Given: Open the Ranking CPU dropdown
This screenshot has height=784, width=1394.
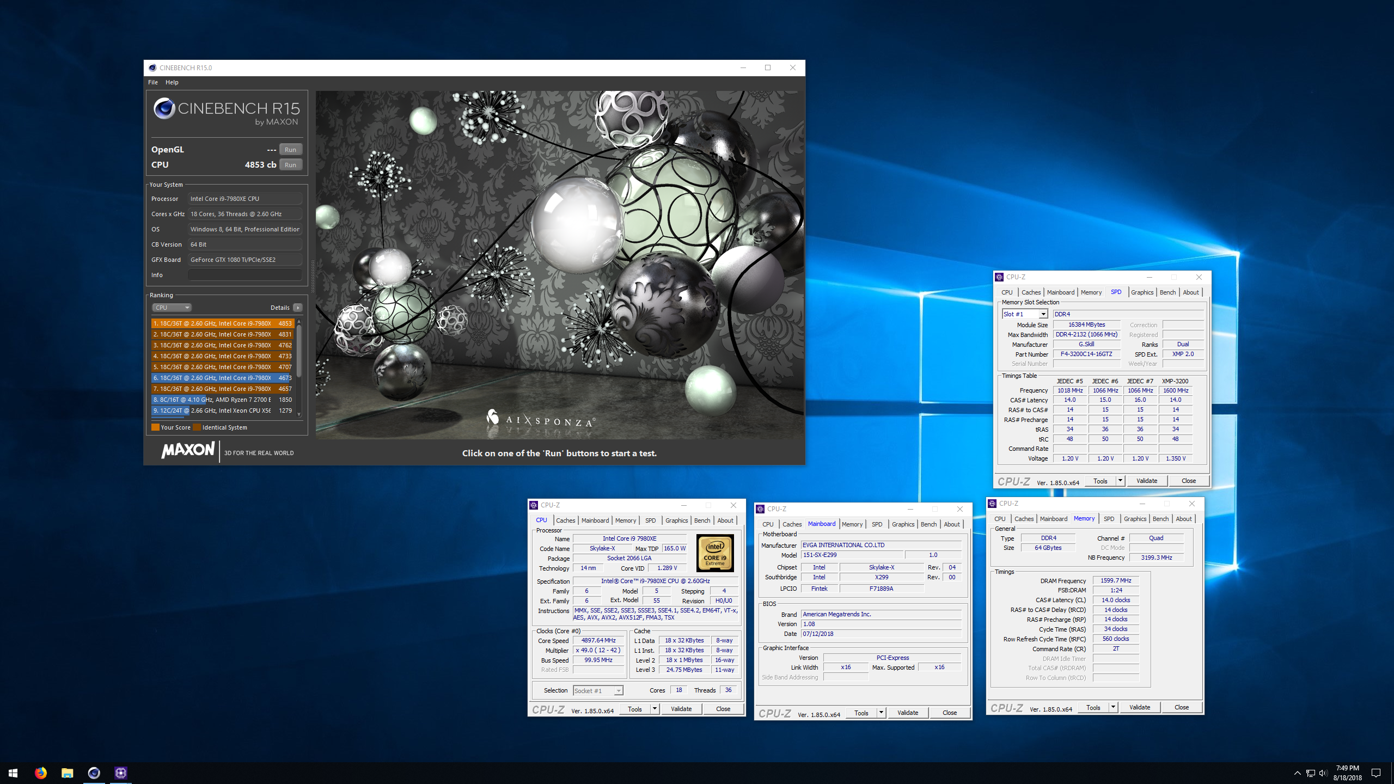Looking at the screenshot, I should pos(172,308).
